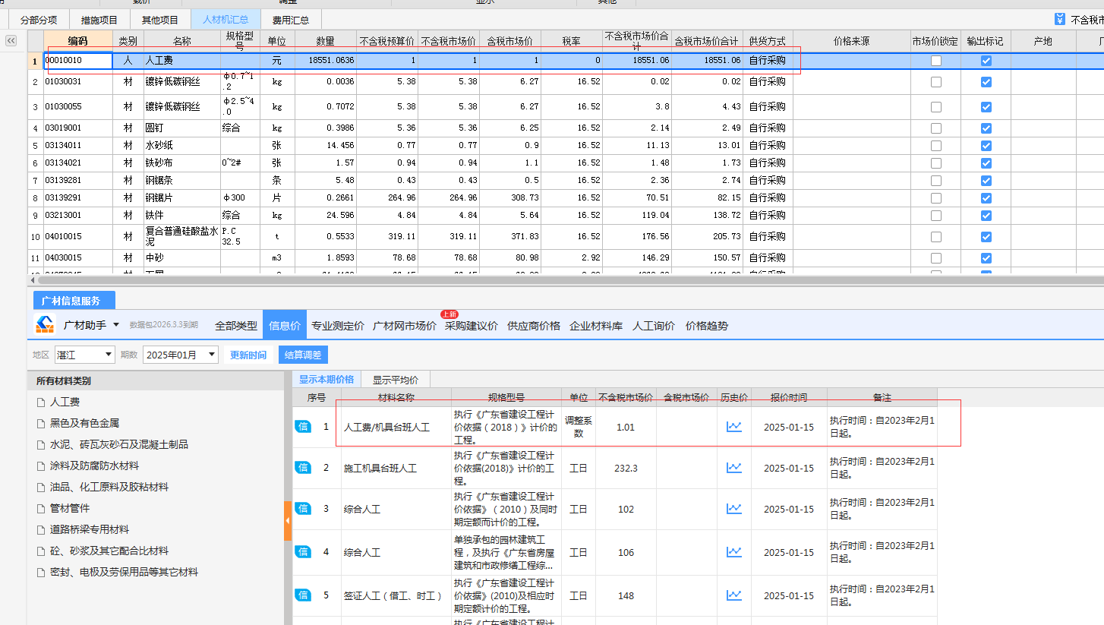The width and height of the screenshot is (1104, 625).
Task: Collapse the left side panel with double-chevron icon
Action: (x=11, y=41)
